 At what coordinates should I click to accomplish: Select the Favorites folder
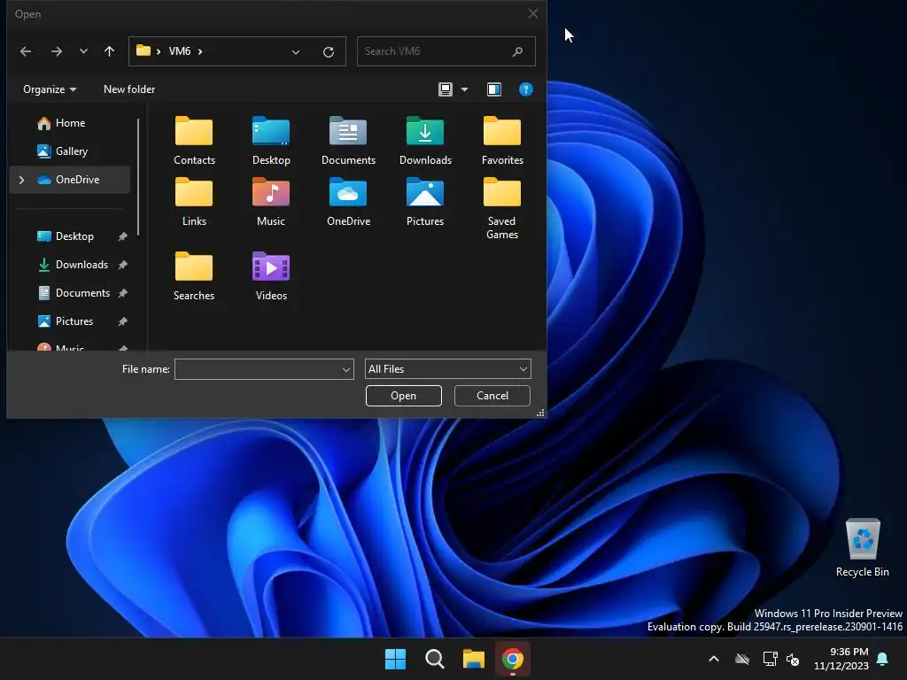pyautogui.click(x=502, y=141)
